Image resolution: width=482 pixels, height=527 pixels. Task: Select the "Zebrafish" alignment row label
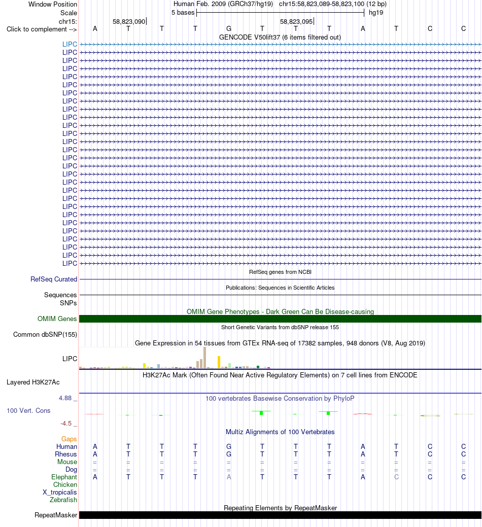click(x=63, y=500)
